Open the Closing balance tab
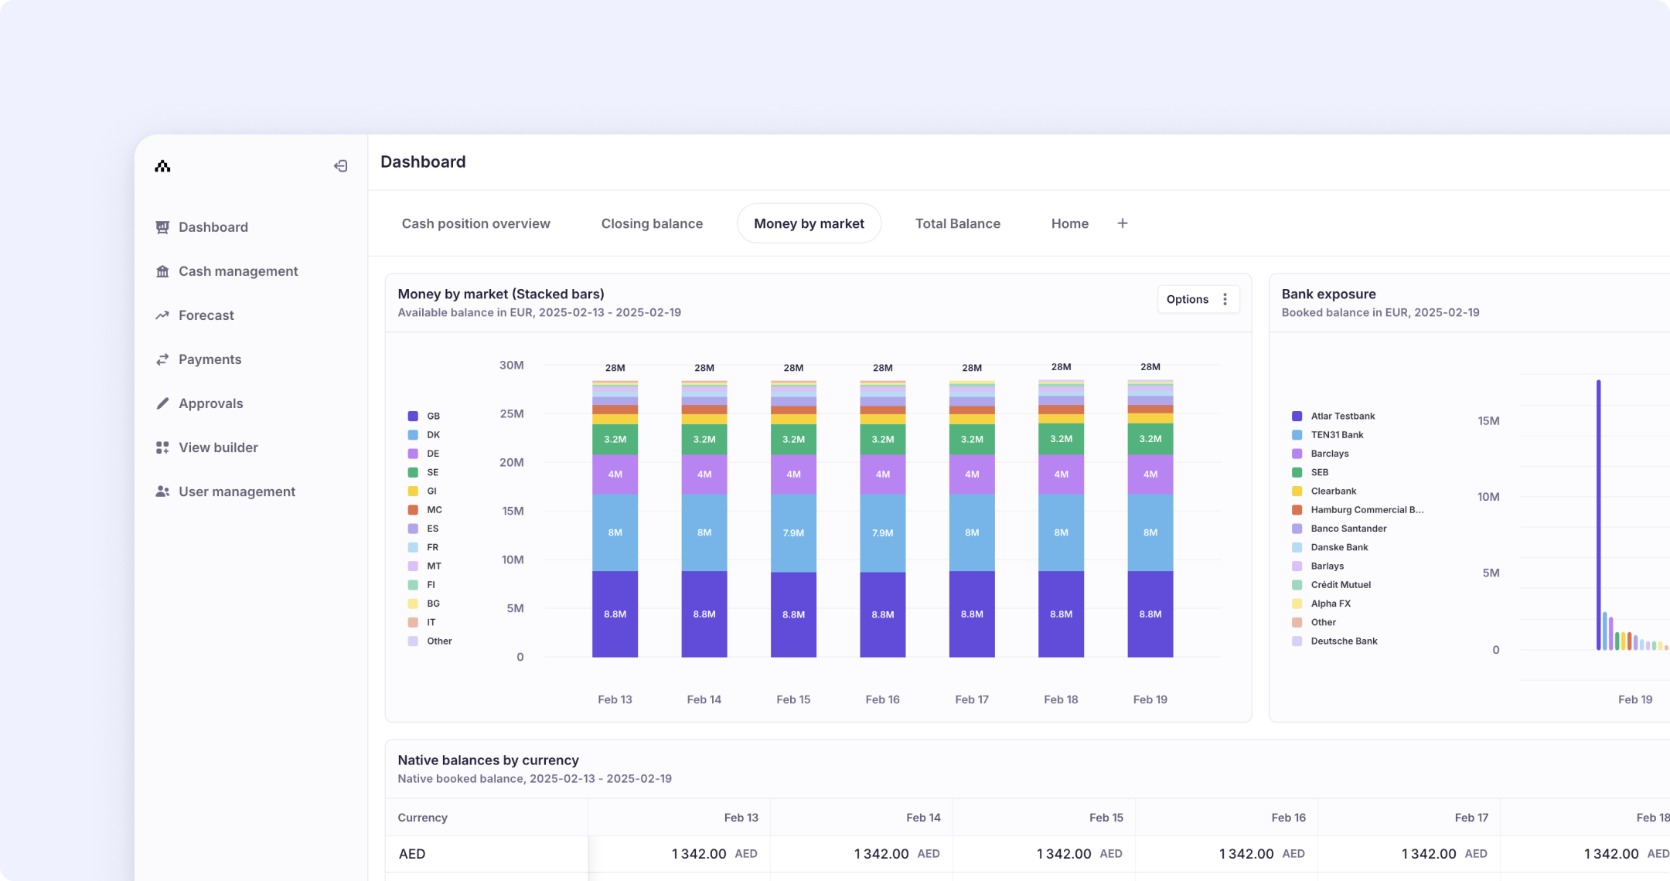 point(652,223)
